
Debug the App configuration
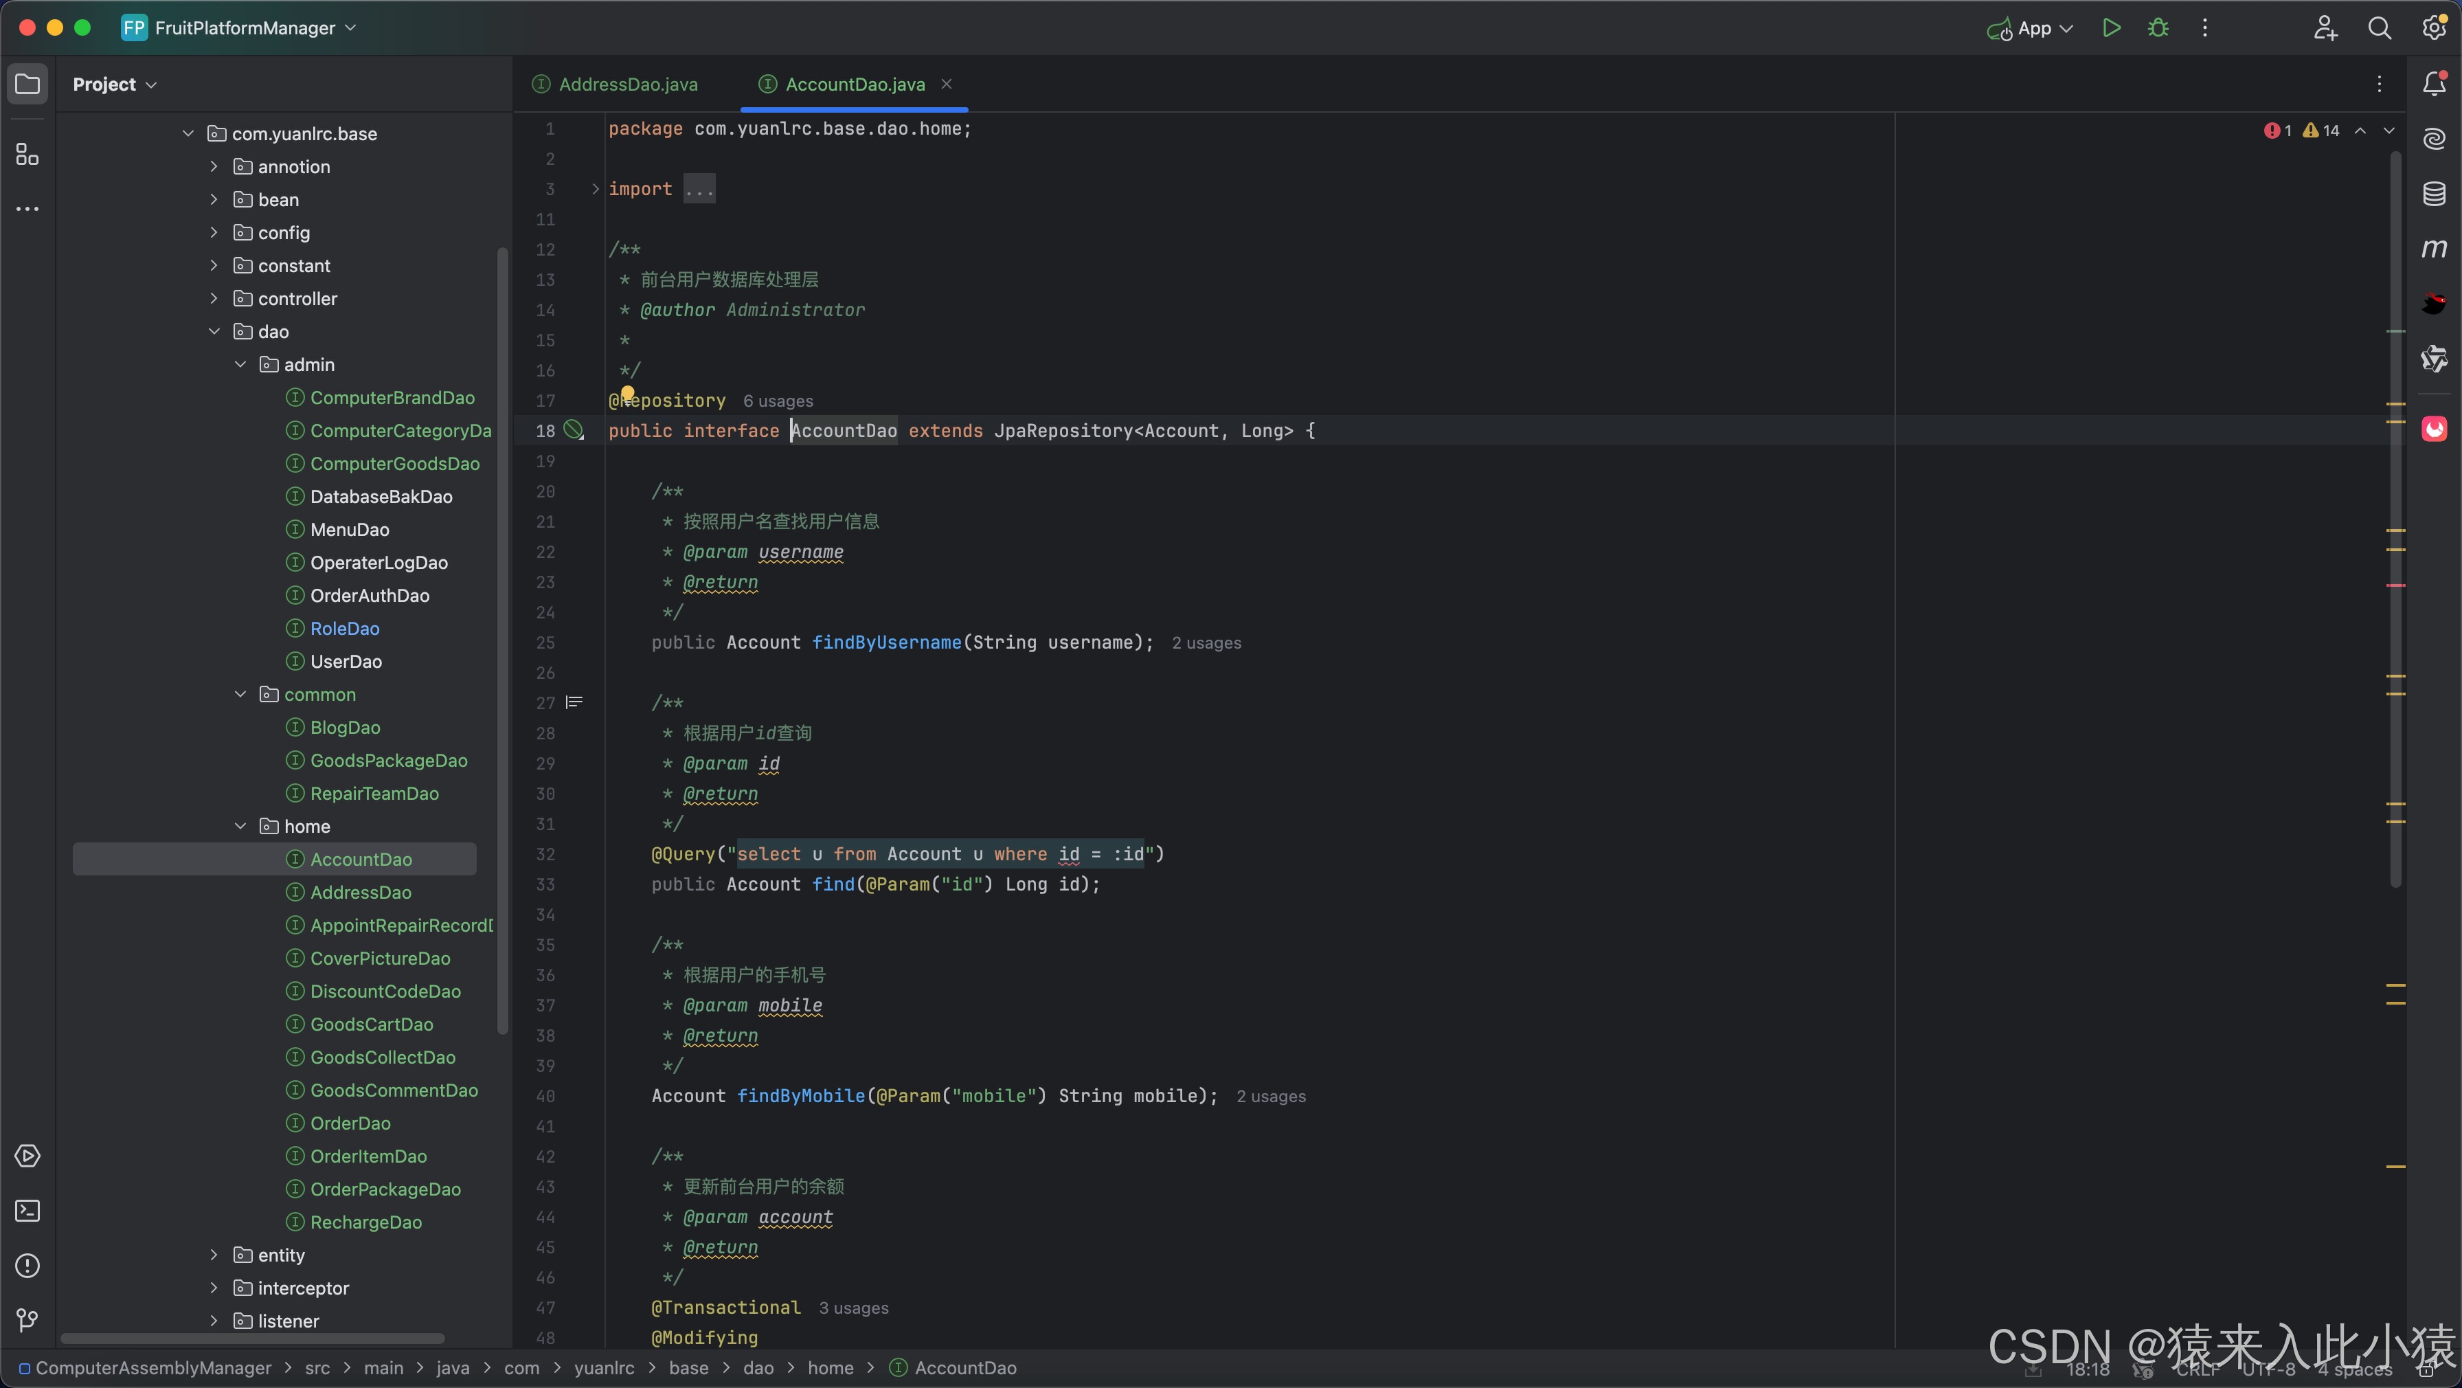click(2158, 27)
